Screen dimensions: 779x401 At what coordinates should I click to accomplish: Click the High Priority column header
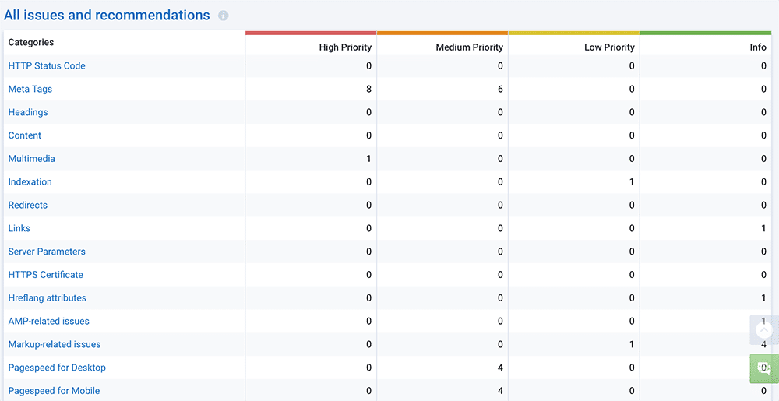click(x=345, y=47)
